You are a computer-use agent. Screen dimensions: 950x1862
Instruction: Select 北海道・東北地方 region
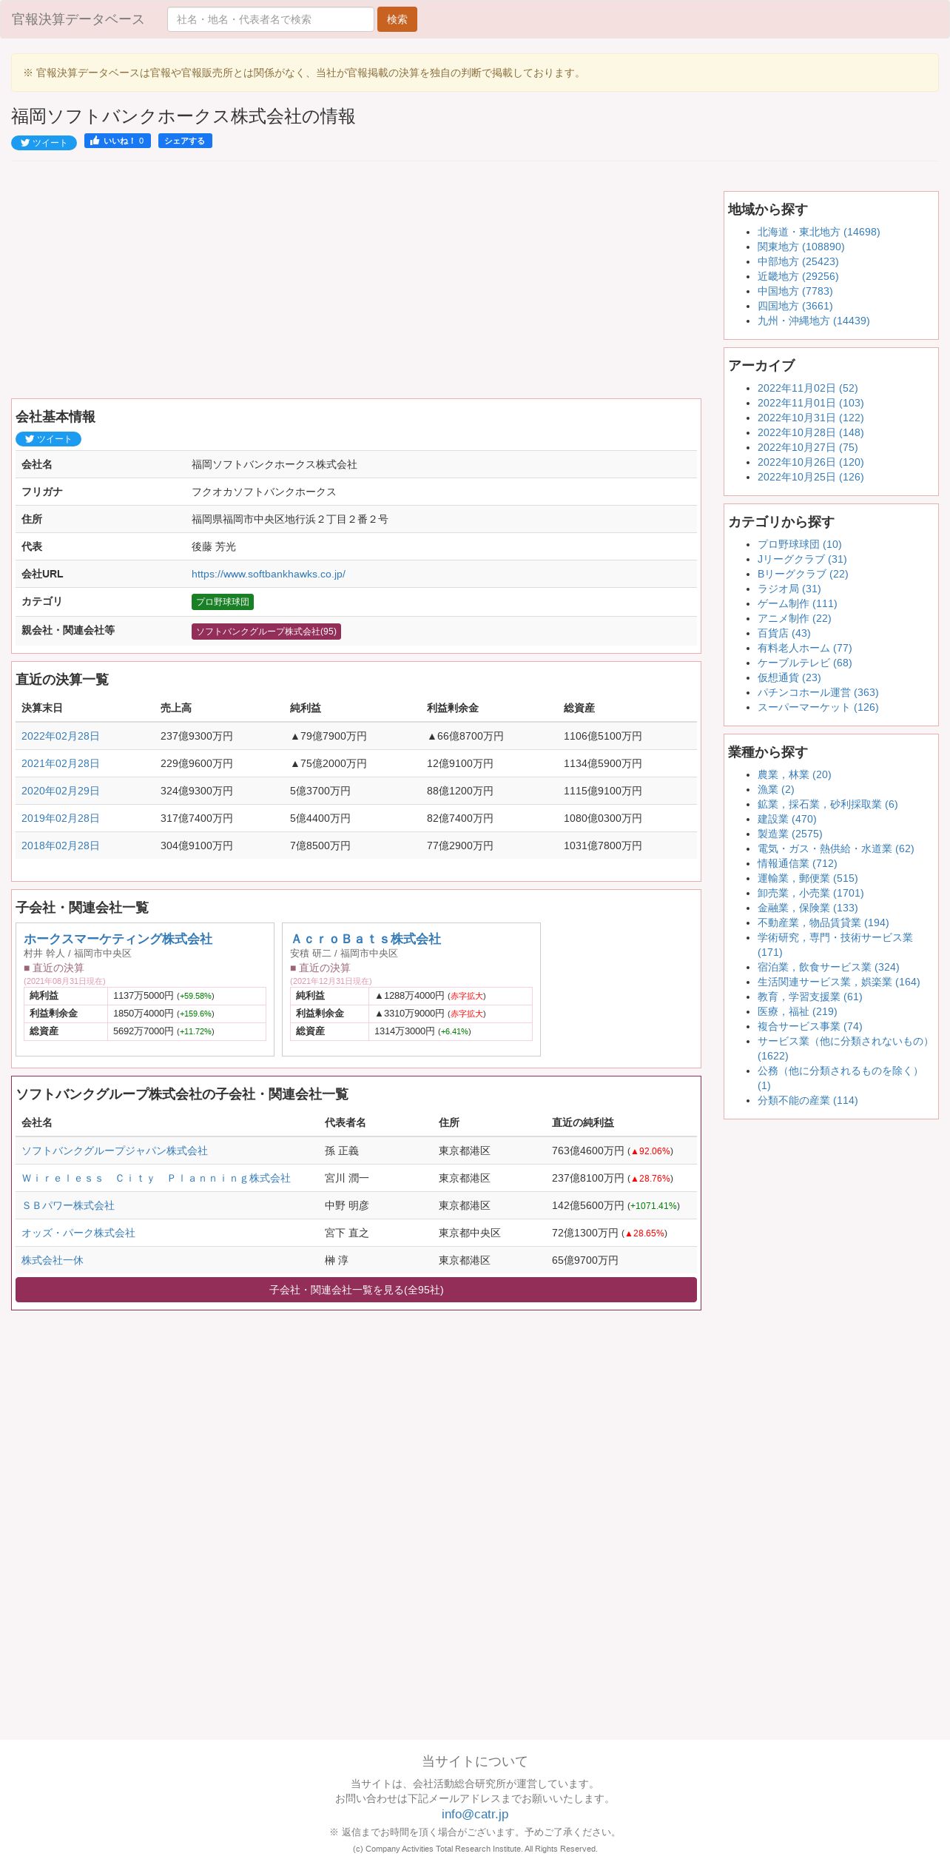click(818, 232)
